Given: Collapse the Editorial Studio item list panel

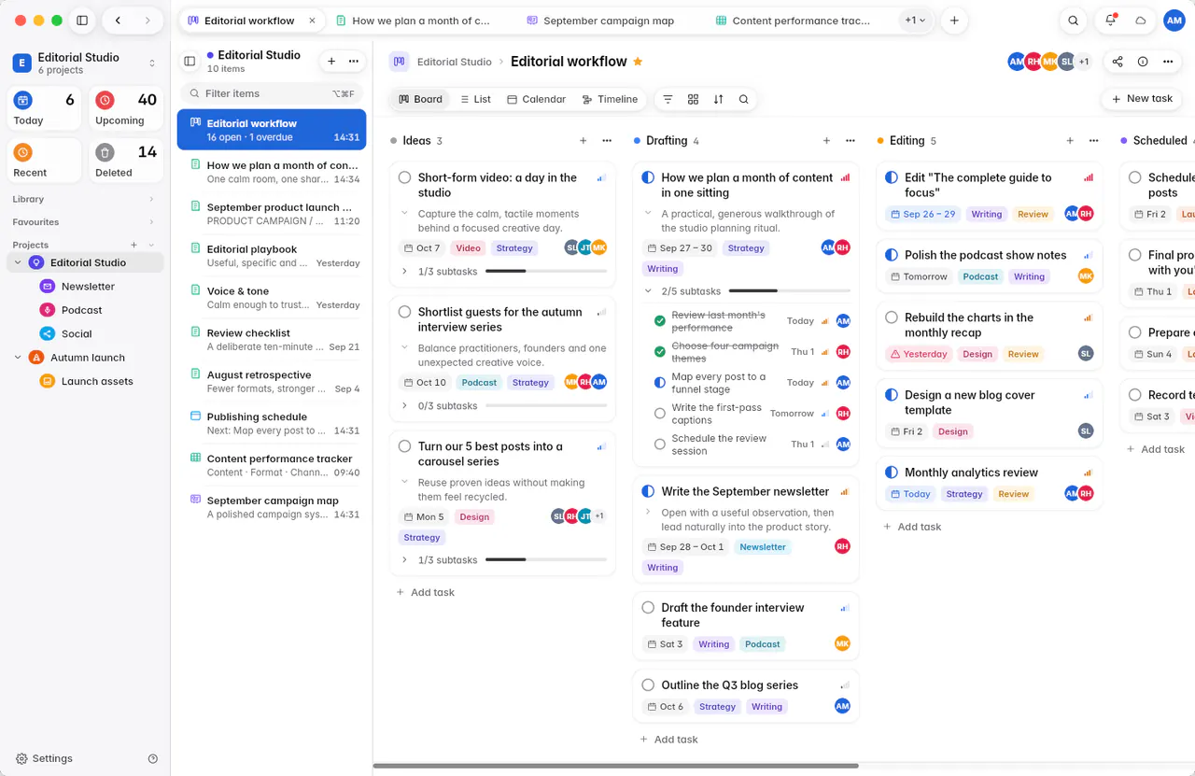Looking at the screenshot, I should coord(190,62).
